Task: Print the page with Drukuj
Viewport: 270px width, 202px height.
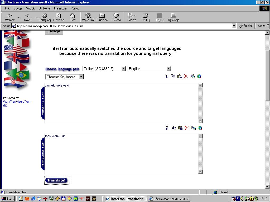Action: point(146,17)
